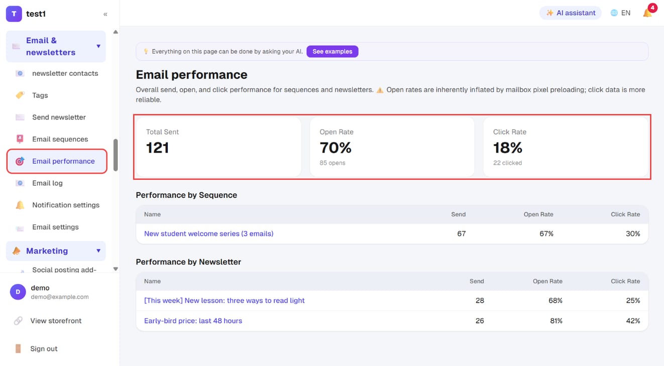Viewport: 664px width, 366px height.
Task: Open New student welcome series sequence
Action: click(208, 233)
